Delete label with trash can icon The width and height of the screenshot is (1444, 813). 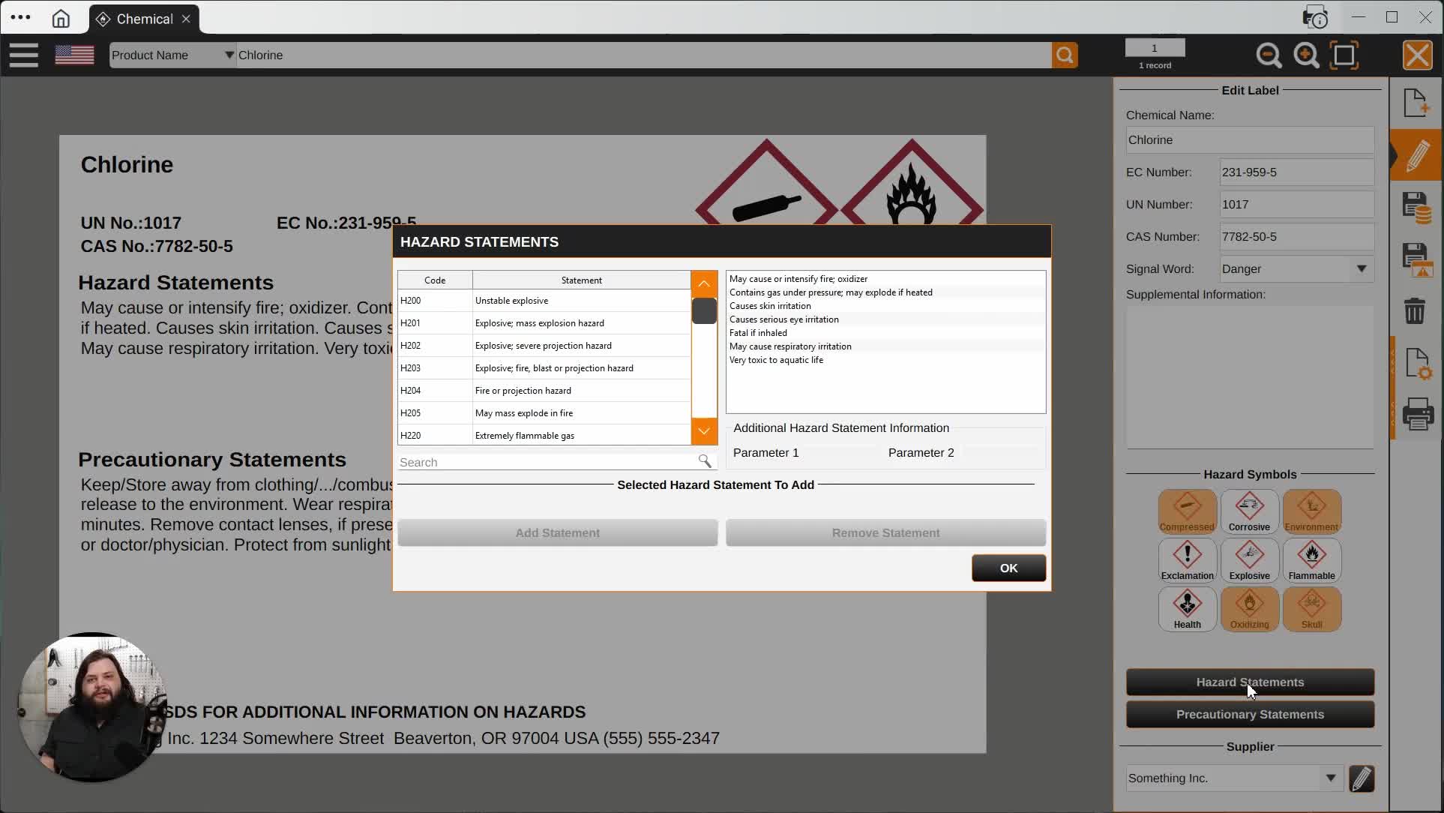[1415, 310]
